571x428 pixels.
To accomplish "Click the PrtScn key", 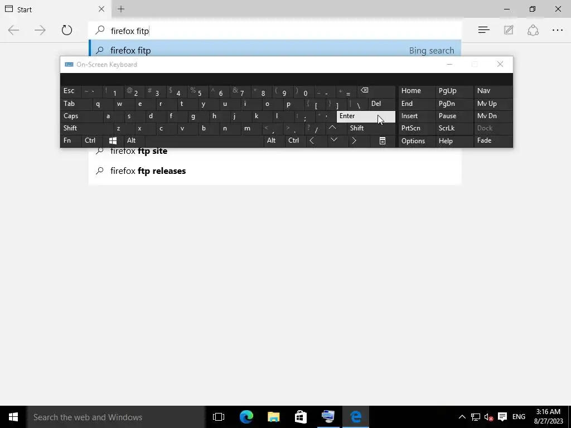I will pos(417,128).
